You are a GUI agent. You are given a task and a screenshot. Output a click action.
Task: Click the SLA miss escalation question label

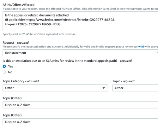pyautogui.click(x=67, y=61)
